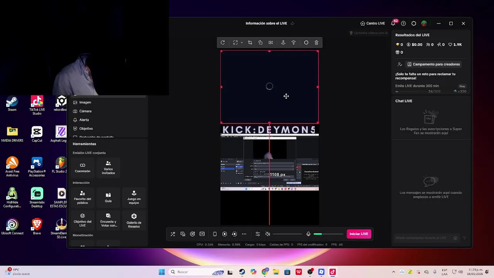
Task: Open the help question mark icon
Action: coord(403,24)
